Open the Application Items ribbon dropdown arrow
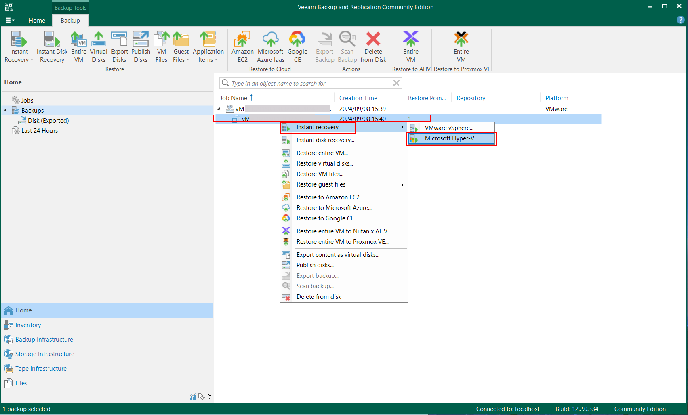688x415 pixels. tap(216, 60)
